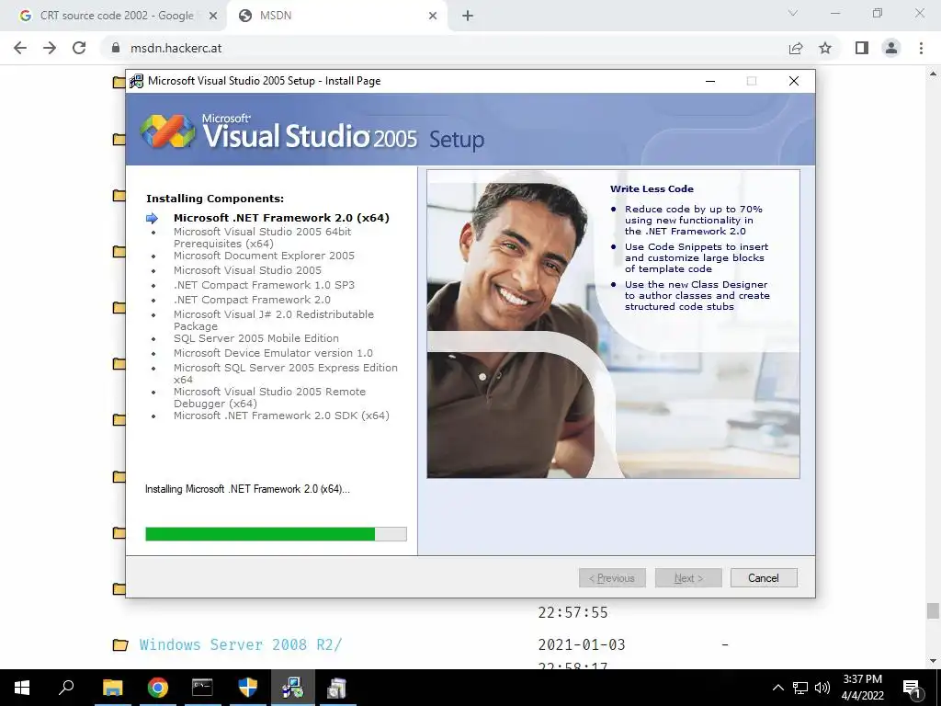Go forward using browser forward arrow
Viewport: 941px width, 706px height.
pos(50,48)
